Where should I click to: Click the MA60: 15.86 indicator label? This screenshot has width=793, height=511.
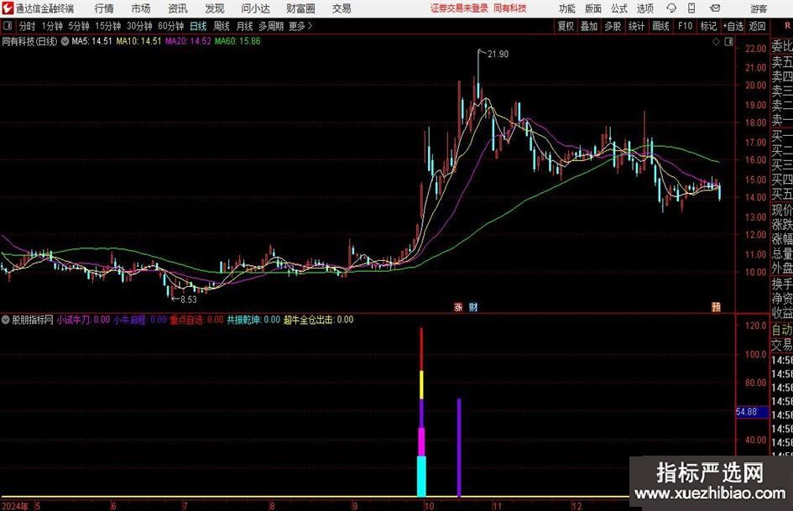(237, 41)
